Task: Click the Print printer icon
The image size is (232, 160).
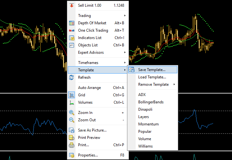Action: click(72, 145)
